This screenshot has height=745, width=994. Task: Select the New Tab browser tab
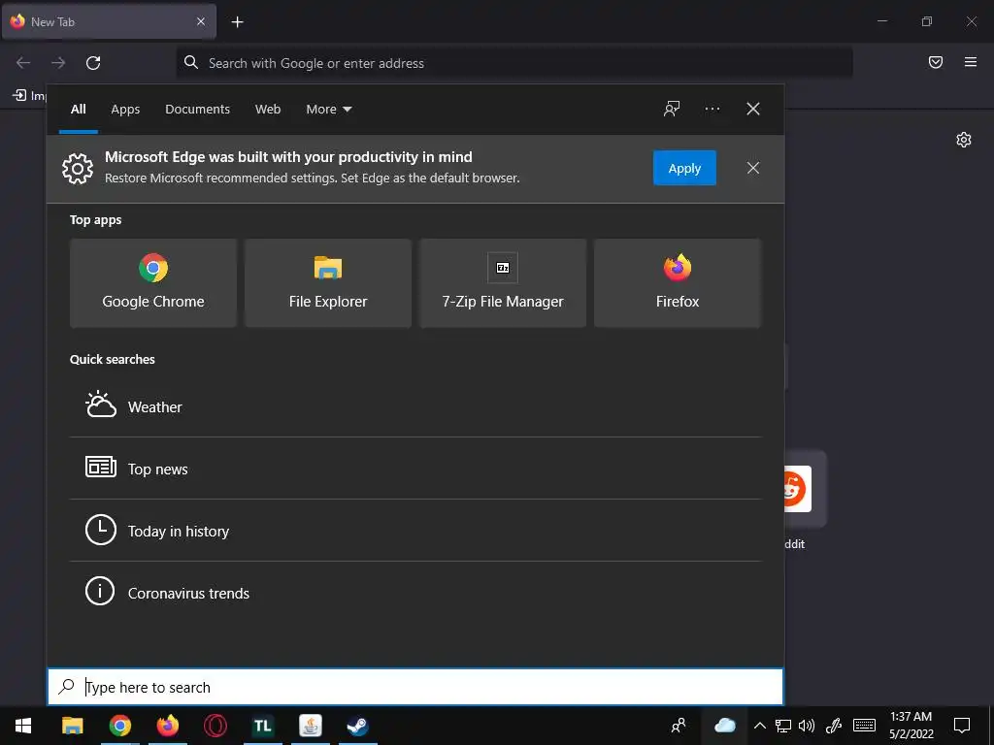(x=109, y=21)
